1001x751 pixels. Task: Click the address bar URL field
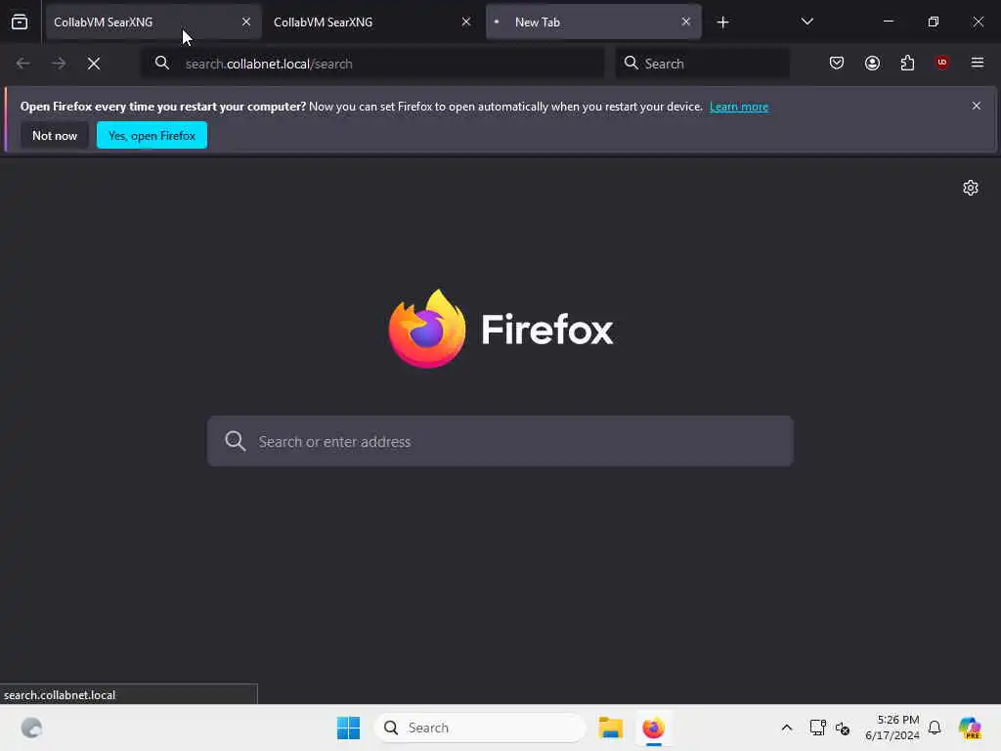tap(372, 64)
